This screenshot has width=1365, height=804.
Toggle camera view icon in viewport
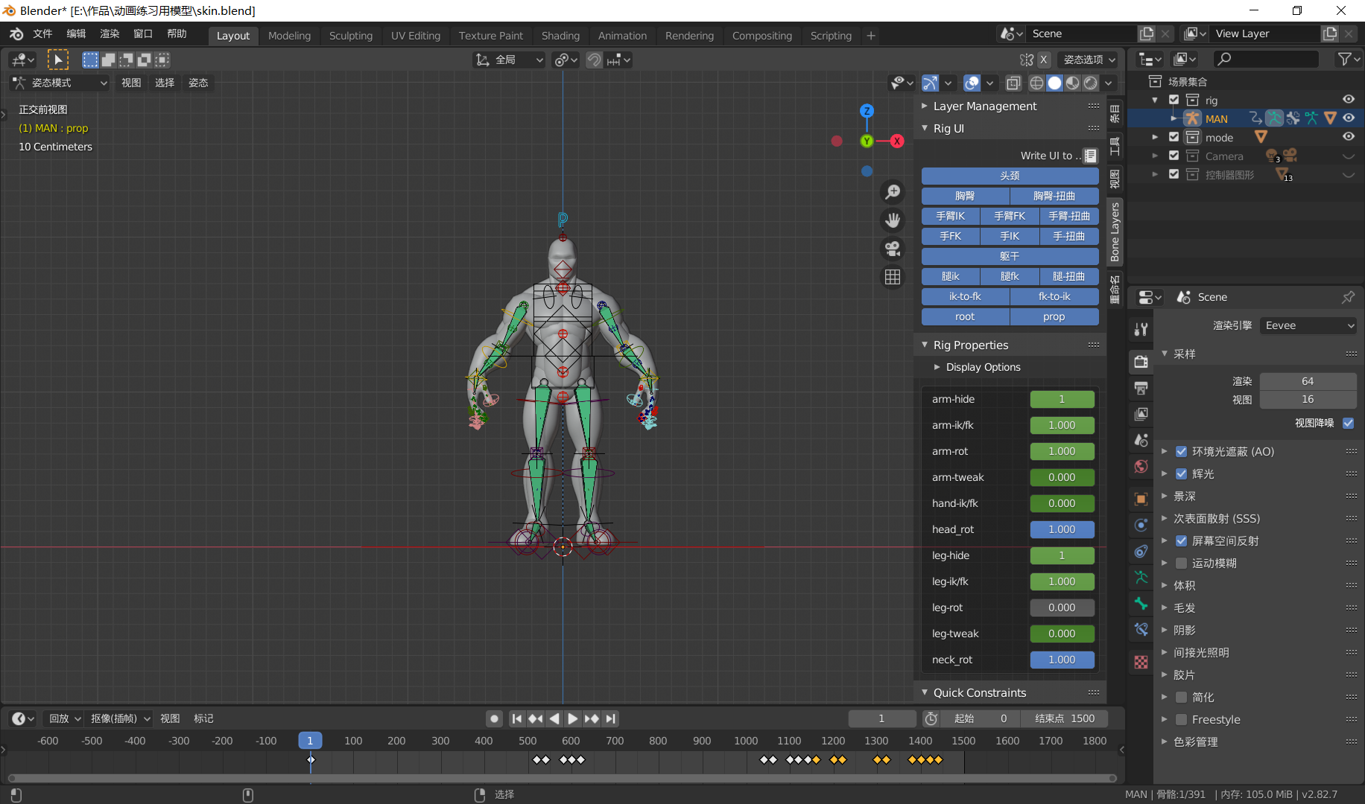(893, 249)
